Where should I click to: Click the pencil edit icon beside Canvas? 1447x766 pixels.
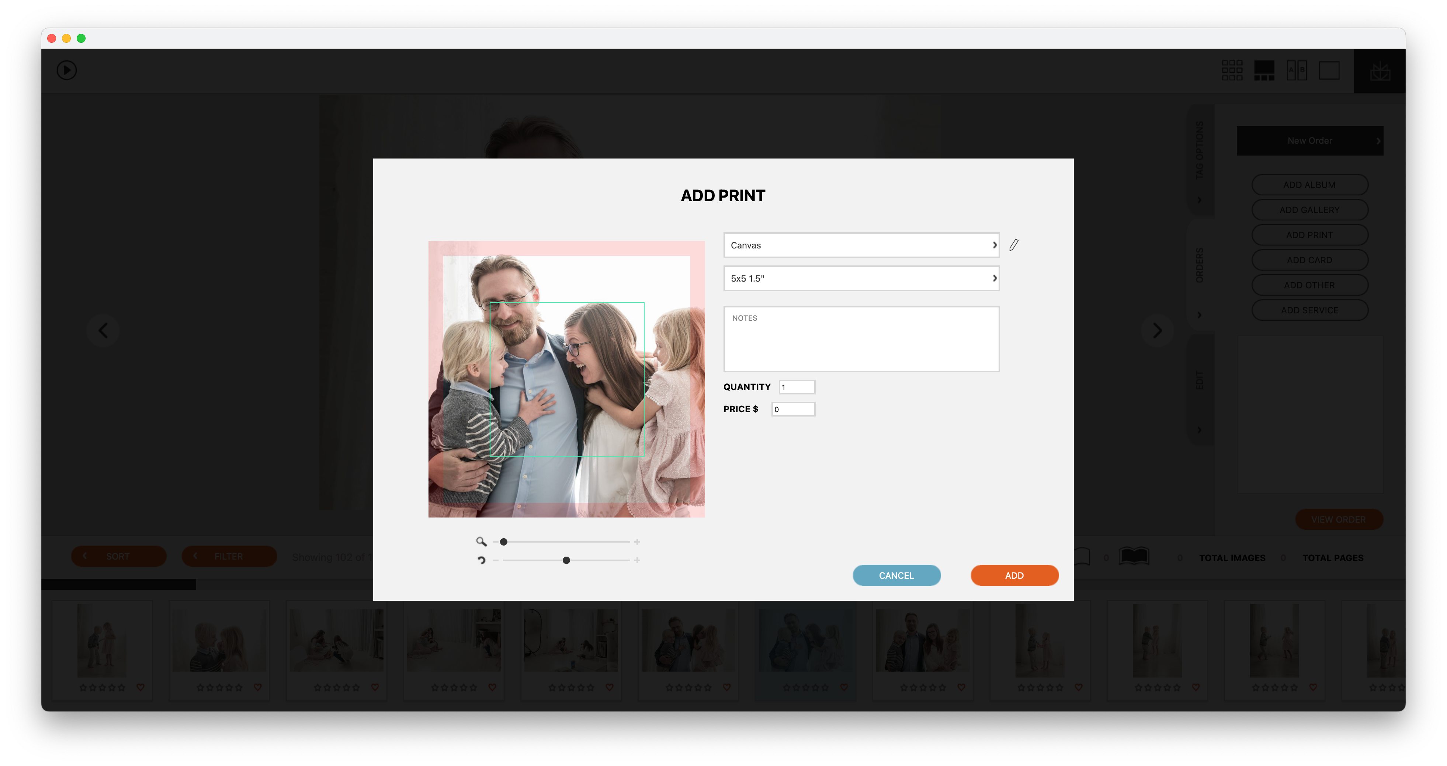point(1013,245)
